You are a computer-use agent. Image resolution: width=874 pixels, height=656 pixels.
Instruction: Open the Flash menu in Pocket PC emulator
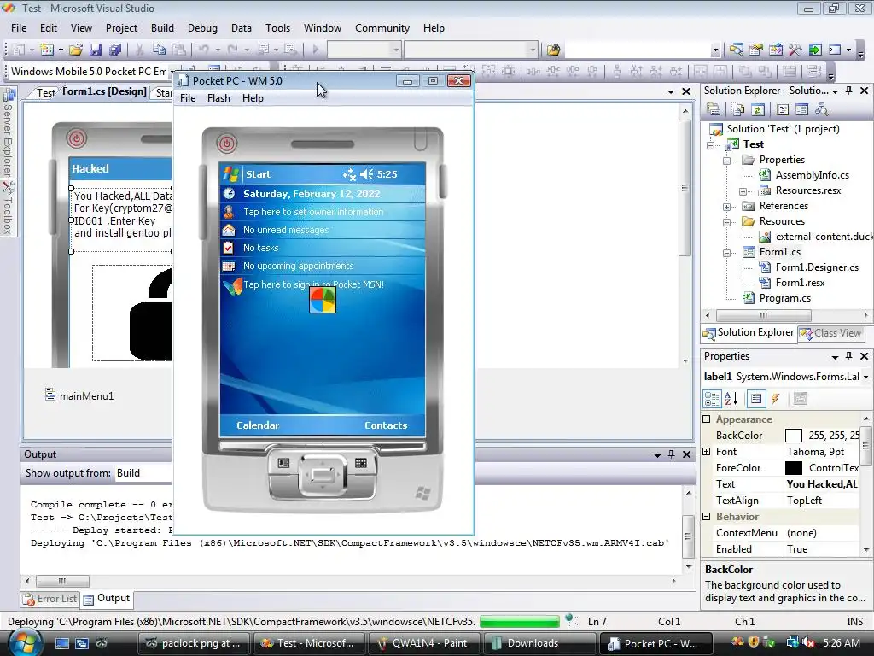(x=218, y=98)
